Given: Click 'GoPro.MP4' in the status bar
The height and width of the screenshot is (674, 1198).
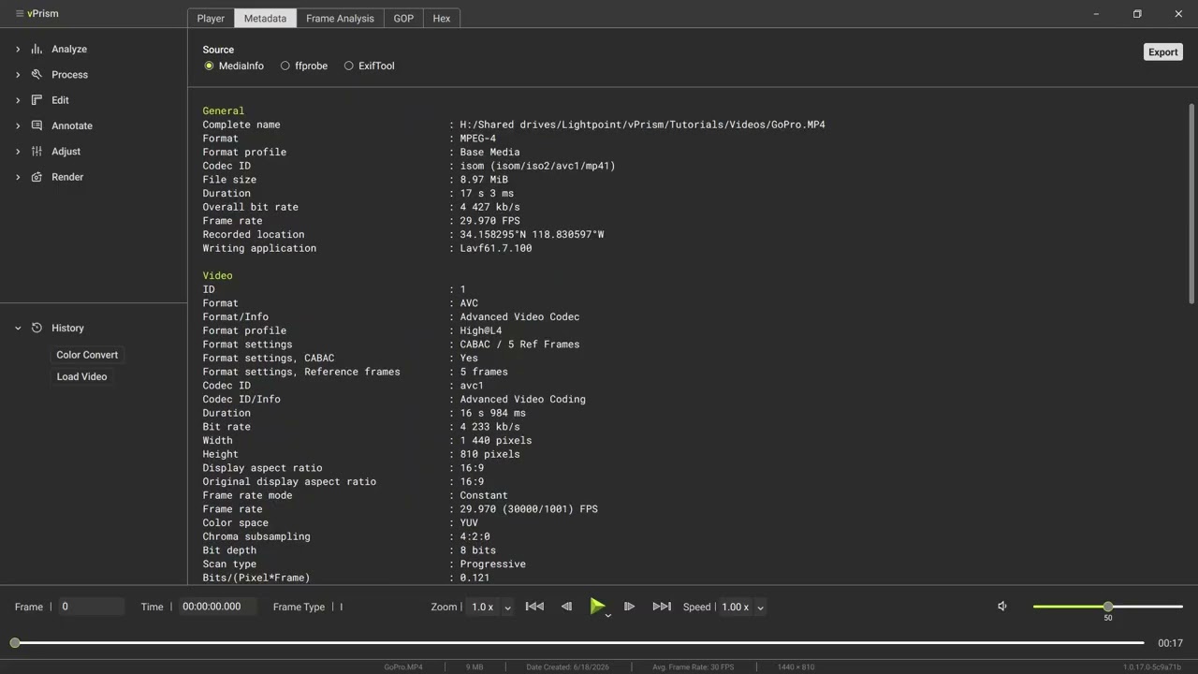Looking at the screenshot, I should 403,667.
